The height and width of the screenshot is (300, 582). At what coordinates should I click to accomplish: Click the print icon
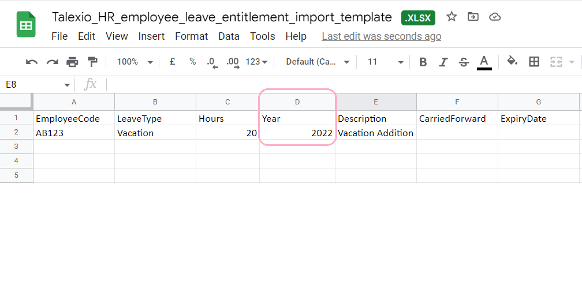tap(72, 62)
